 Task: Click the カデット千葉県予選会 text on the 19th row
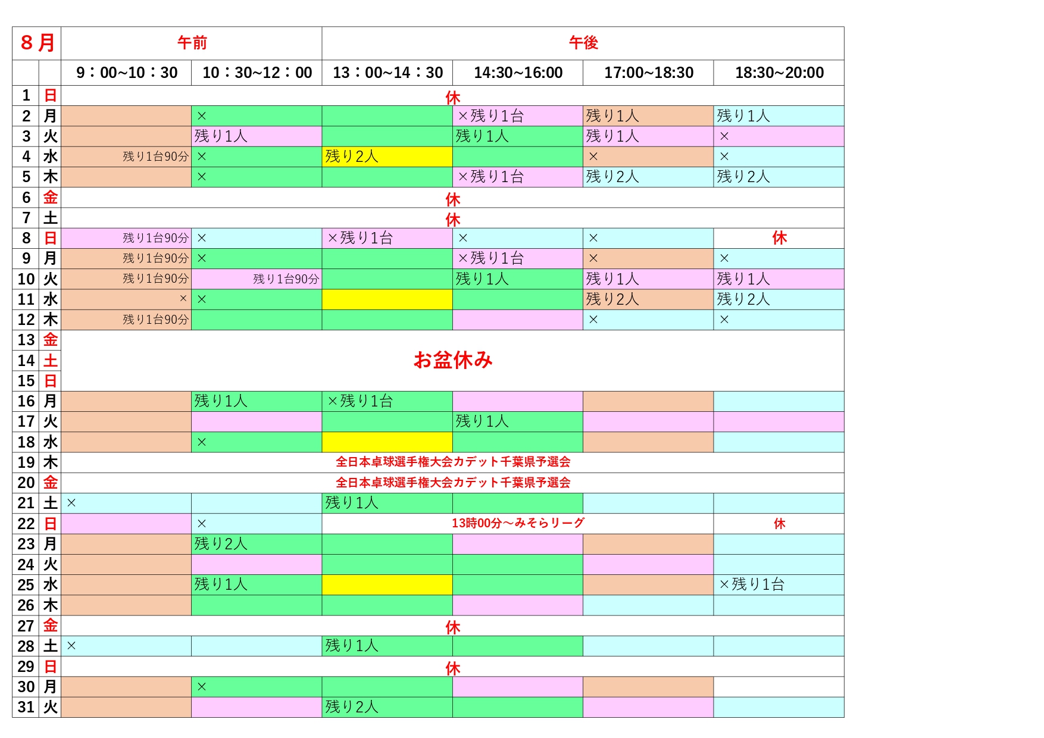[512, 462]
